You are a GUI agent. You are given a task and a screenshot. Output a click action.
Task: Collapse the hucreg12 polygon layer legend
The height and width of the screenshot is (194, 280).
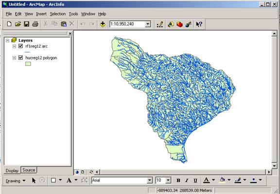pos(14,58)
